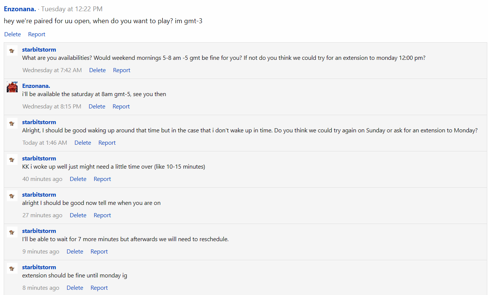
Task: Delete the comment posted 9 minutes ago
Action: point(75,252)
